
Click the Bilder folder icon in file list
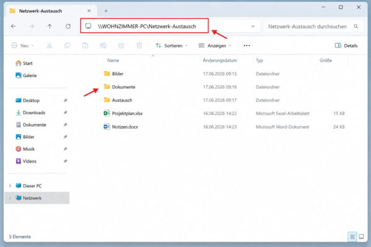pos(107,73)
